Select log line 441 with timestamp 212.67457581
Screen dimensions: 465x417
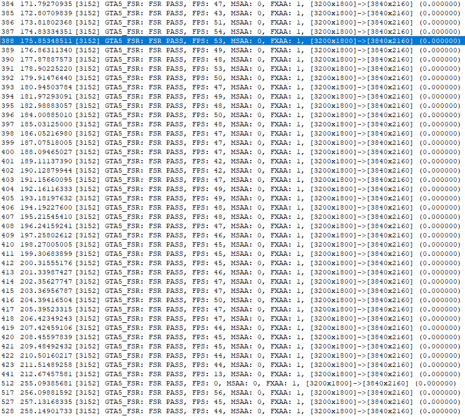pyautogui.click(x=218, y=375)
